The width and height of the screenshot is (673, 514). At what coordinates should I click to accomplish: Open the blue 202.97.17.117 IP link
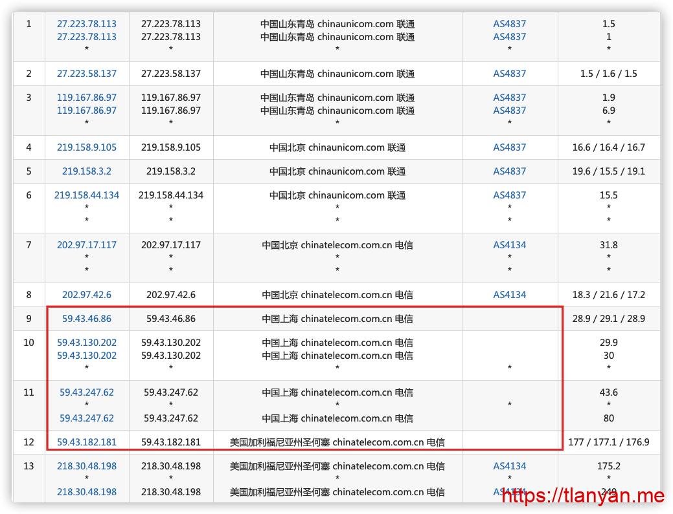(87, 245)
